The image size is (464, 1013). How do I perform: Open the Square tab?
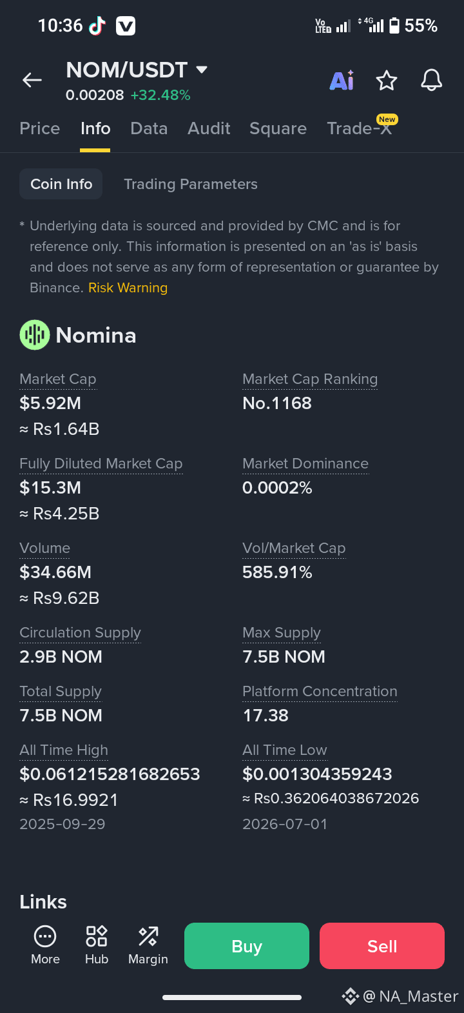(x=278, y=128)
